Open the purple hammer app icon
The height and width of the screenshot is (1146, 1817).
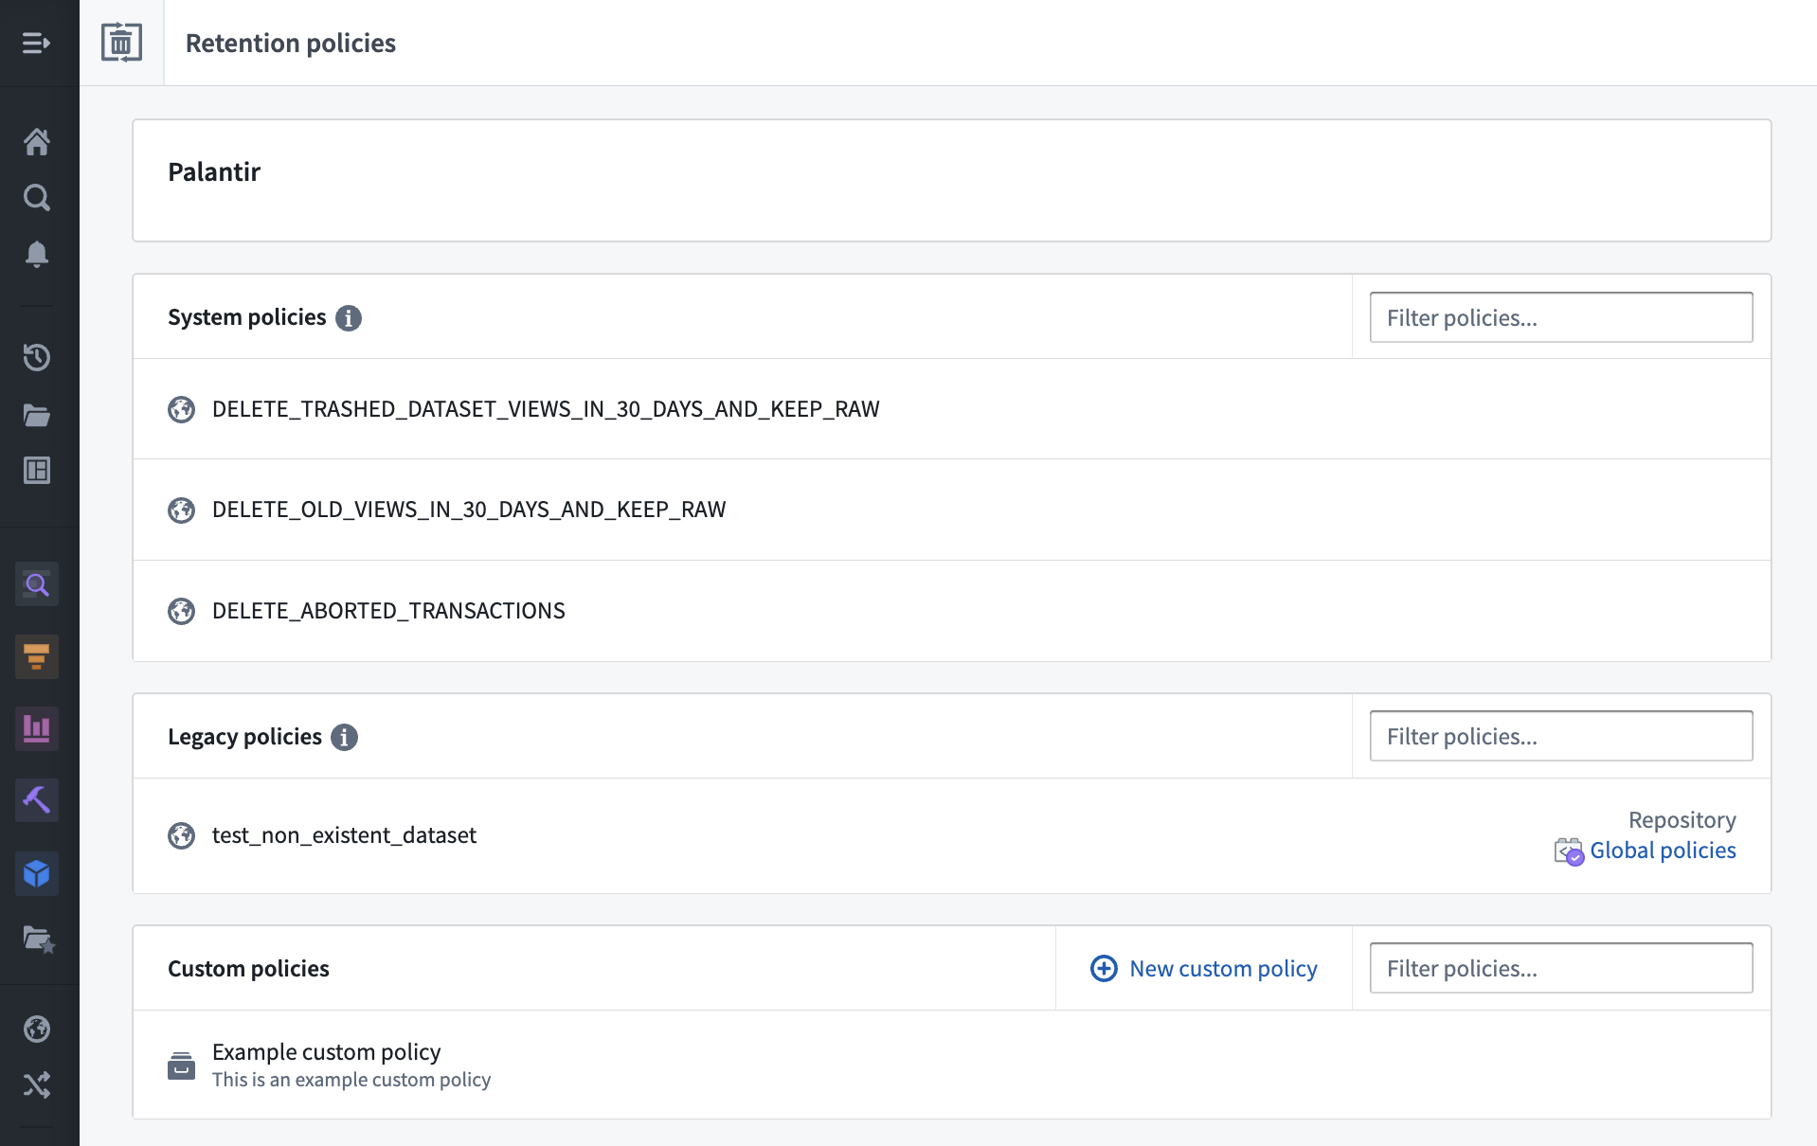click(37, 800)
